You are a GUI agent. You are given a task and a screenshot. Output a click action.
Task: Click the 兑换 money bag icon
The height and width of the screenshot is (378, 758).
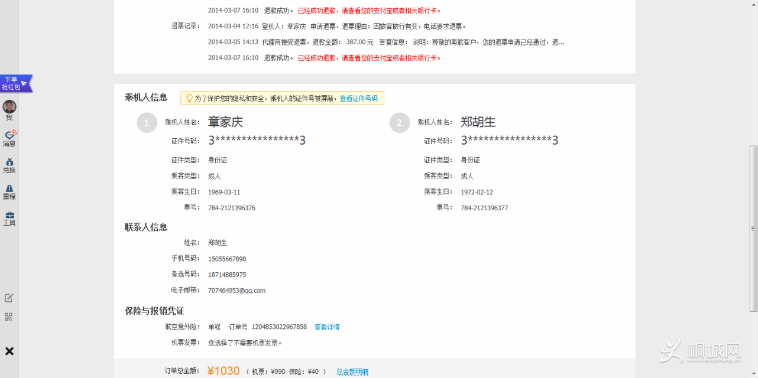pyautogui.click(x=9, y=162)
